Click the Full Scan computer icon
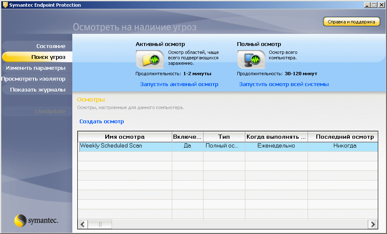Image resolution: width=387 pixels, height=234 pixels. coord(251,59)
